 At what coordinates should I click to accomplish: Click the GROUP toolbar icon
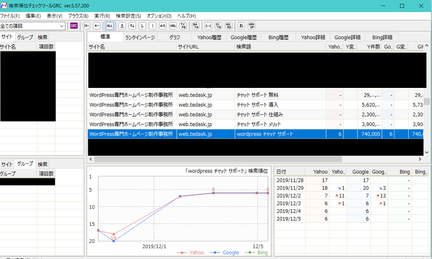click(x=251, y=26)
